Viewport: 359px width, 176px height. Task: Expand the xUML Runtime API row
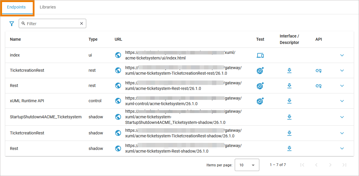coord(342,101)
